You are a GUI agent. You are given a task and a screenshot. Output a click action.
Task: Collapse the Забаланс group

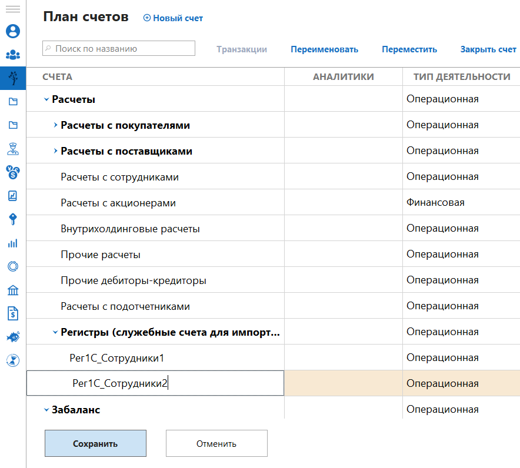[46, 410]
